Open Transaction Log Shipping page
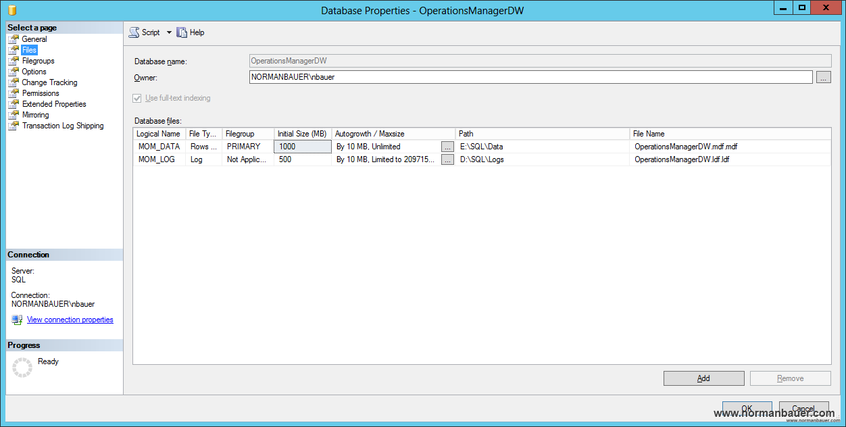 (63, 126)
